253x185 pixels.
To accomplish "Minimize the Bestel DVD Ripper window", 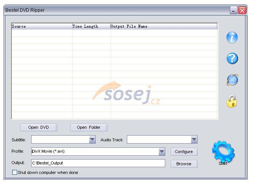I will 233,10.
